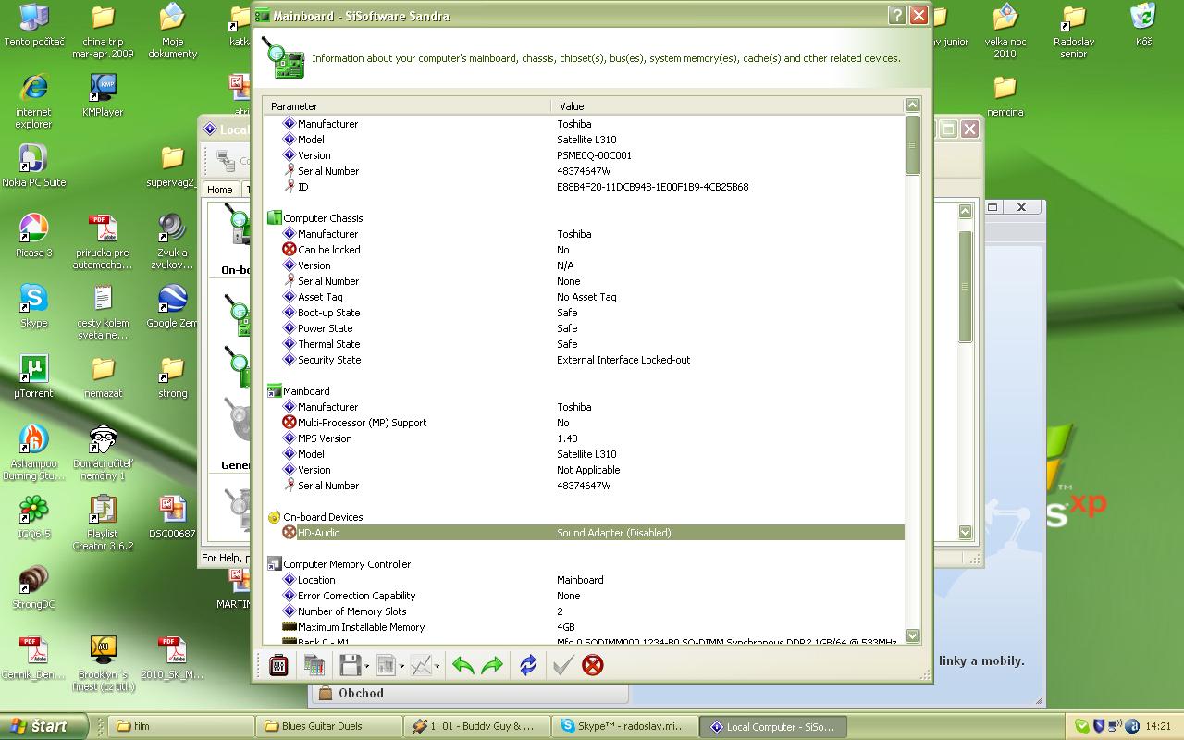Open the internet explorer desktop icon
1184x740 pixels.
click(34, 102)
